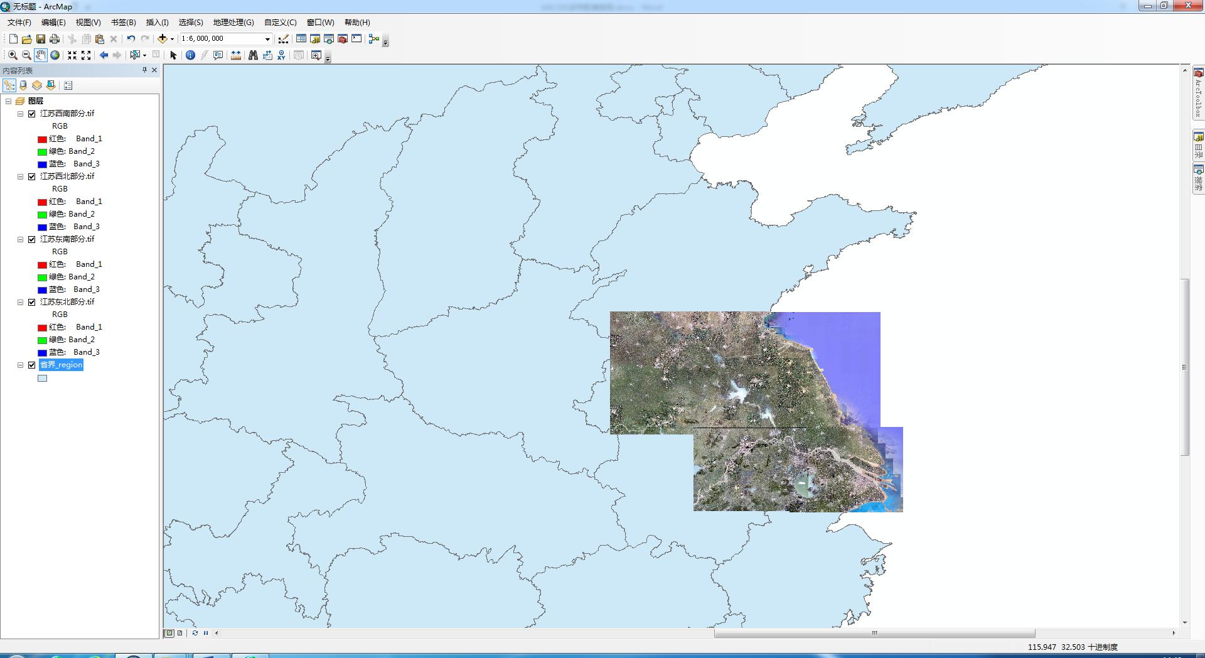Open the 自定义(C) menu
Screen dimensions: 1205x658
coord(281,23)
